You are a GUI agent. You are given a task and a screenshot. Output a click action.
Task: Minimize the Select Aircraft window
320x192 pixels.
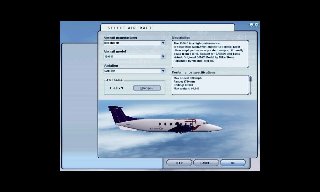pos(251,25)
